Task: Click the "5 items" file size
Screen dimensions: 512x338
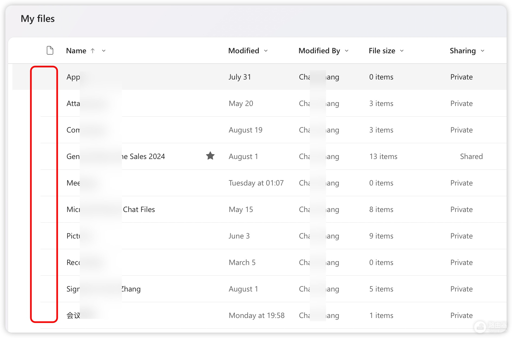Action: pyautogui.click(x=381, y=289)
